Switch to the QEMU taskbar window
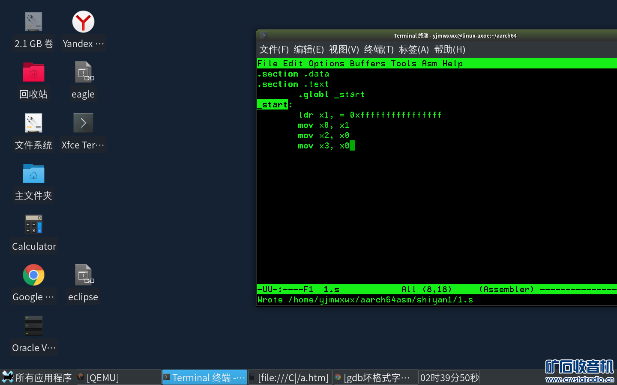Screen dimensions: 617x385 coord(119,377)
